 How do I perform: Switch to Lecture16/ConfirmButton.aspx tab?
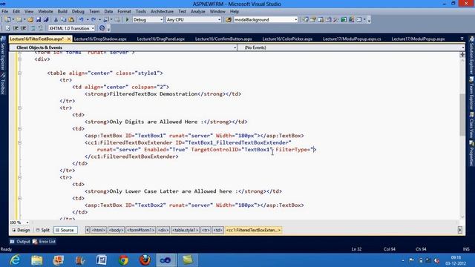223,39
